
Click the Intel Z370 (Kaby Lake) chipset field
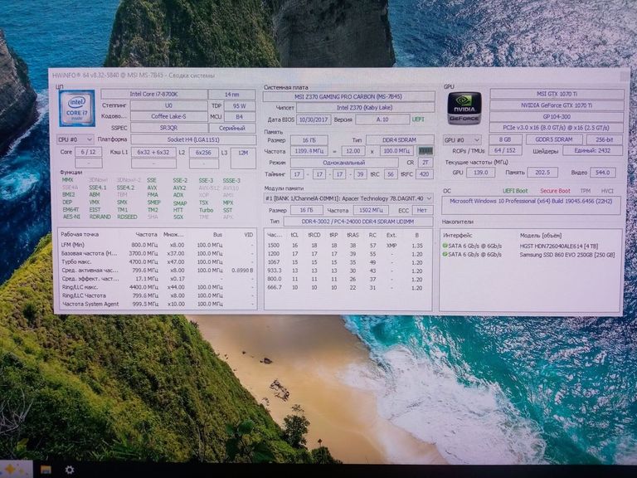click(365, 108)
